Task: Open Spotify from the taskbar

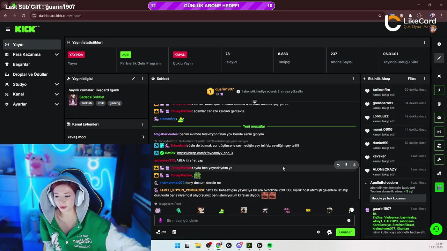Action: [270, 245]
